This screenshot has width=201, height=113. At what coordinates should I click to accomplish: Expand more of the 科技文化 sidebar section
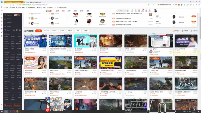19,92
